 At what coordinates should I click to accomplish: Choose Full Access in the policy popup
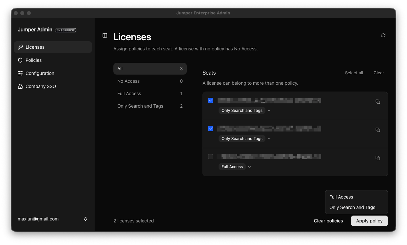pyautogui.click(x=357, y=197)
